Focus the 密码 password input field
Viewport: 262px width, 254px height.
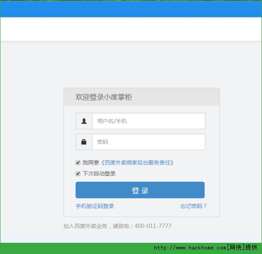[149, 142]
